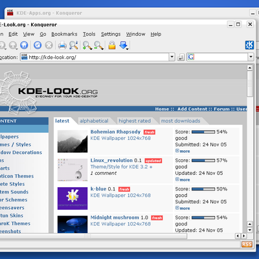Open the Linux_revolution entry link

click(x=111, y=161)
